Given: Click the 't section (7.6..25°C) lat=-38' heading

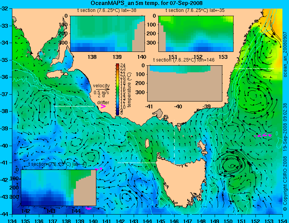Looking at the screenshot, I should (x=107, y=10).
